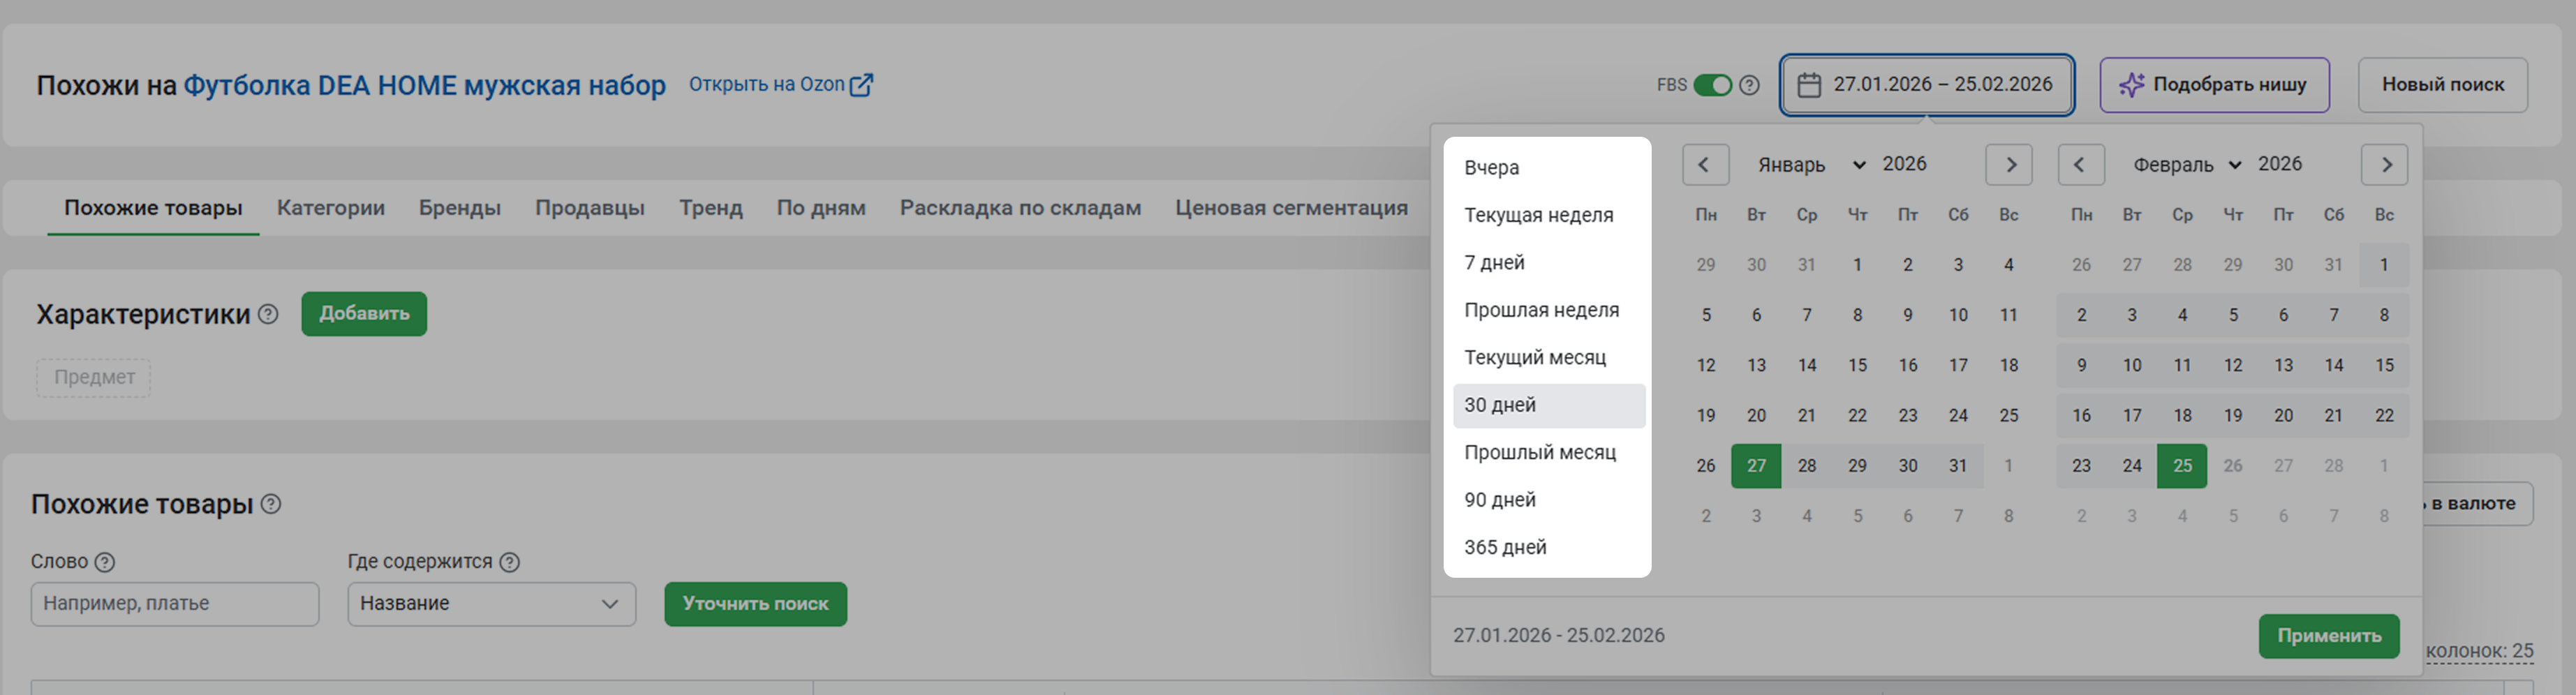Click the question icon next to Где содержится
The height and width of the screenshot is (695, 2576).
pos(510,562)
